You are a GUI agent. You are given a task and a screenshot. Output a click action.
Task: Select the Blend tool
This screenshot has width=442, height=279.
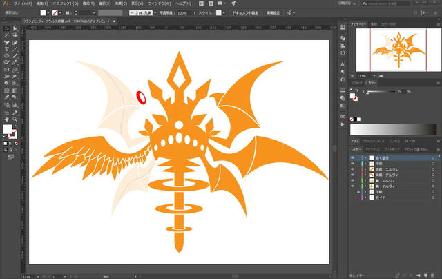pyautogui.click(x=15, y=98)
